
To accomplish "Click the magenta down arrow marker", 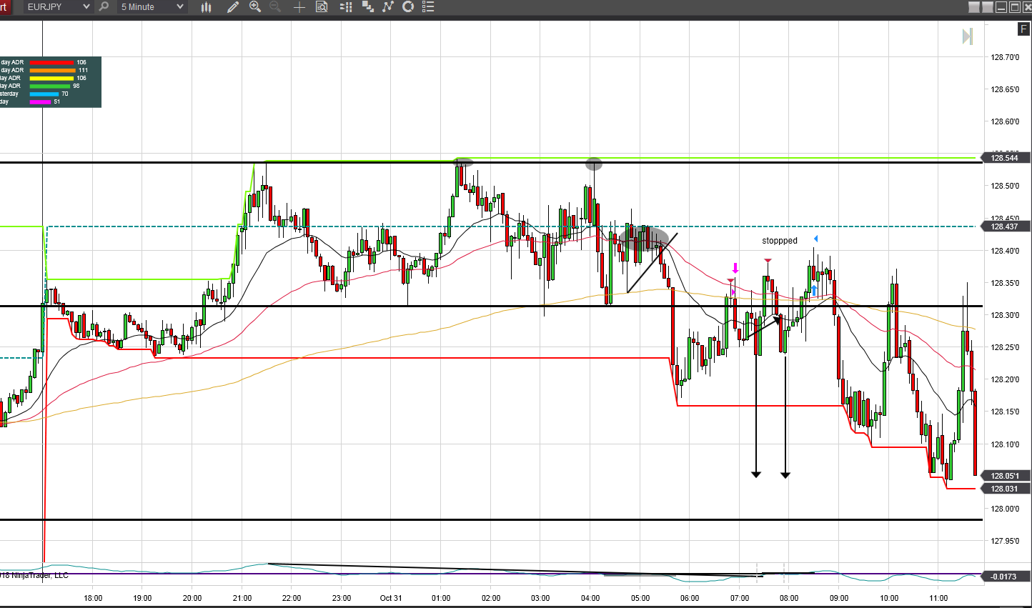I will coord(735,269).
